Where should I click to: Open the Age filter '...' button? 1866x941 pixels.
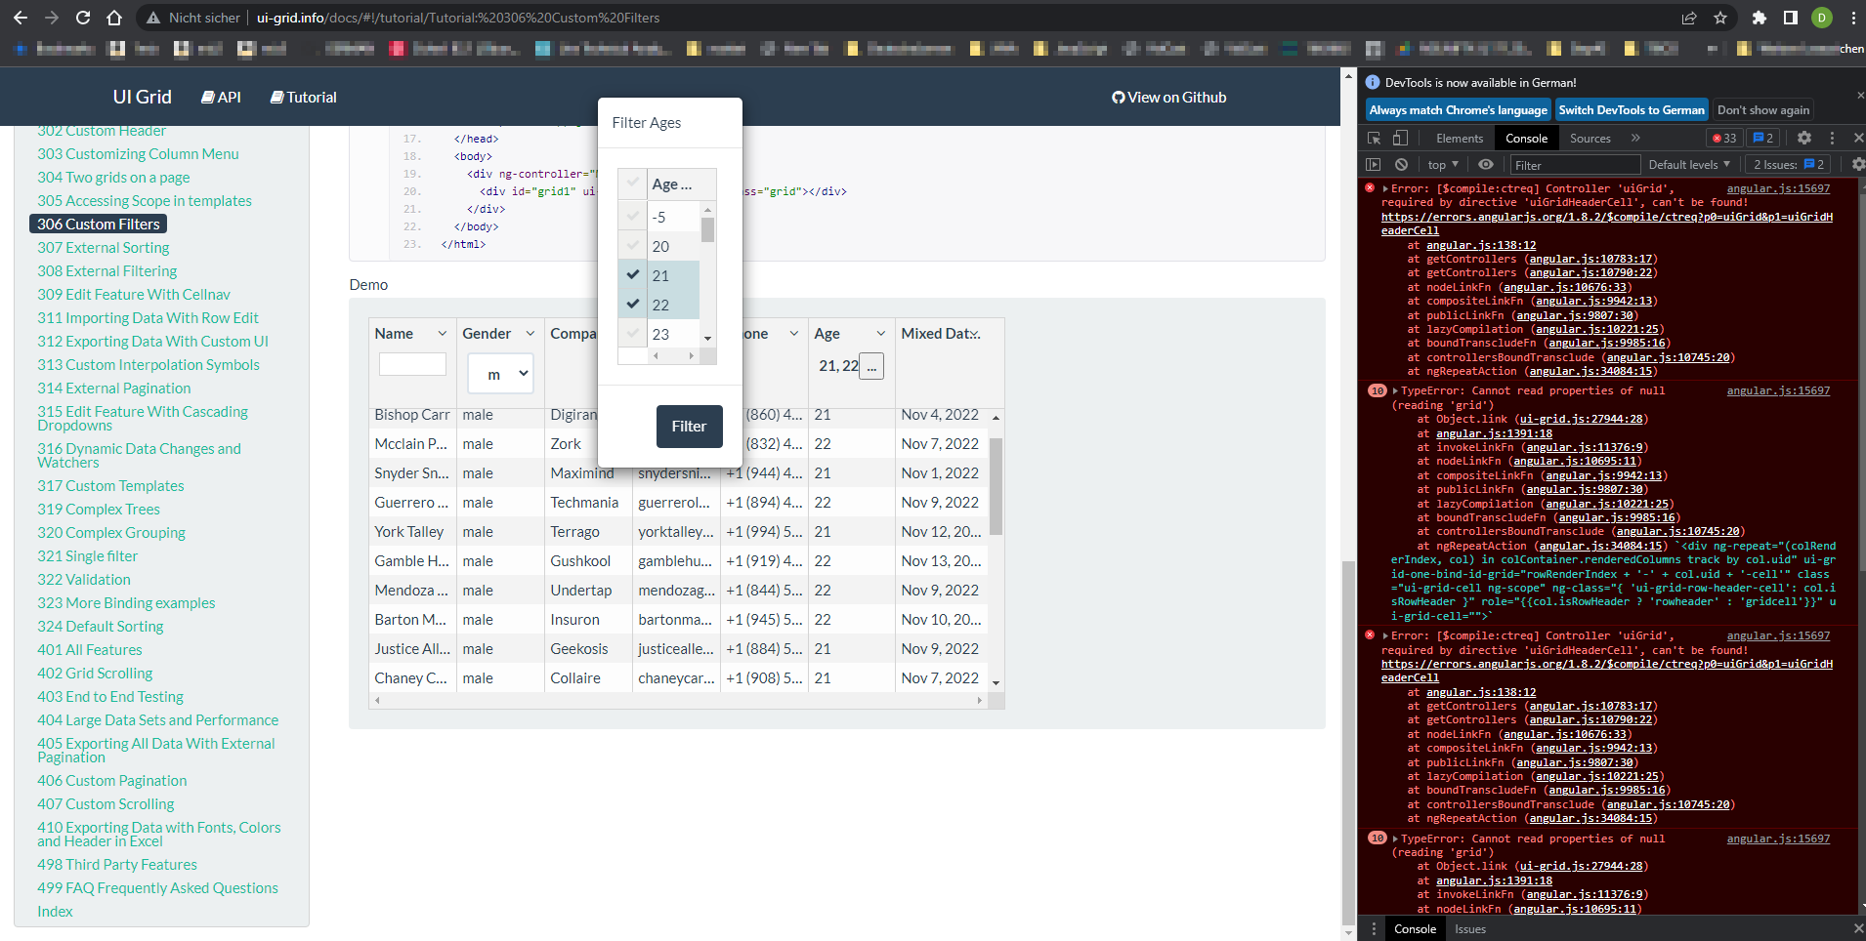point(871,366)
